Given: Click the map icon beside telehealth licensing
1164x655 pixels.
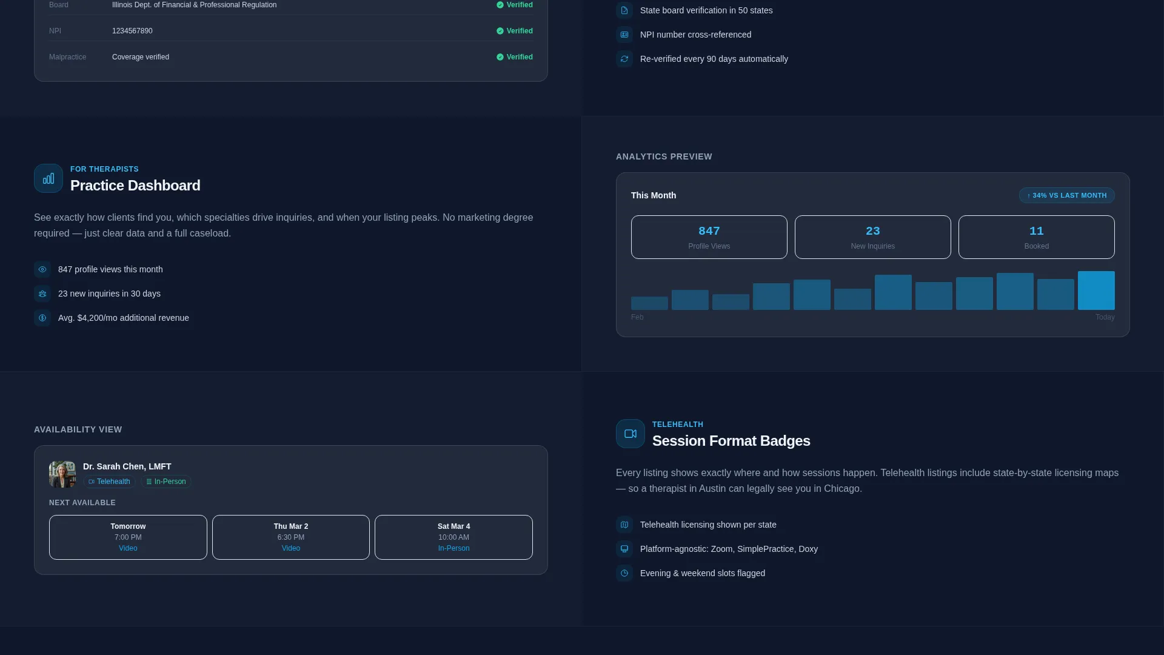Looking at the screenshot, I should (624, 525).
